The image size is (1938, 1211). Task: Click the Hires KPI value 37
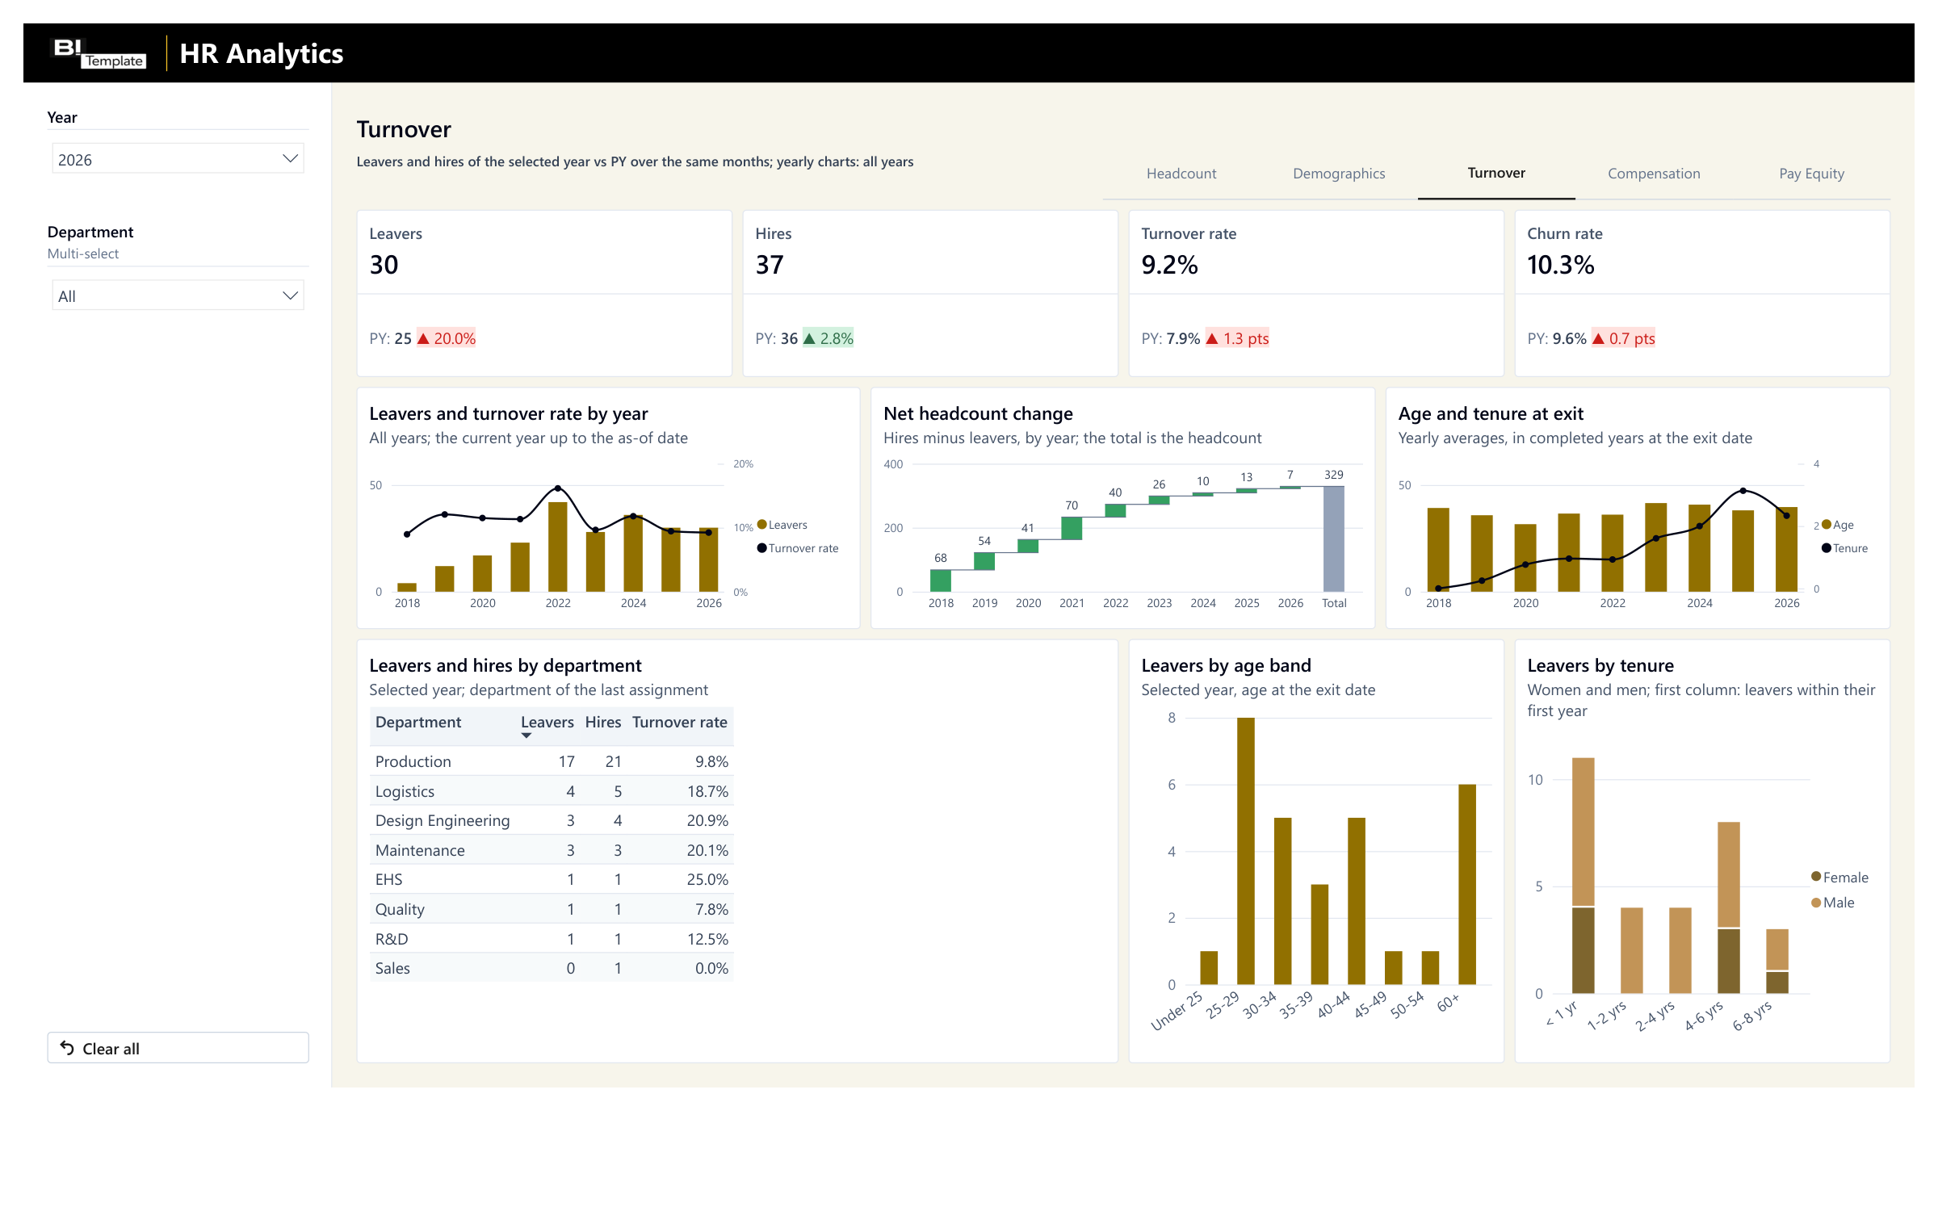pos(770,265)
